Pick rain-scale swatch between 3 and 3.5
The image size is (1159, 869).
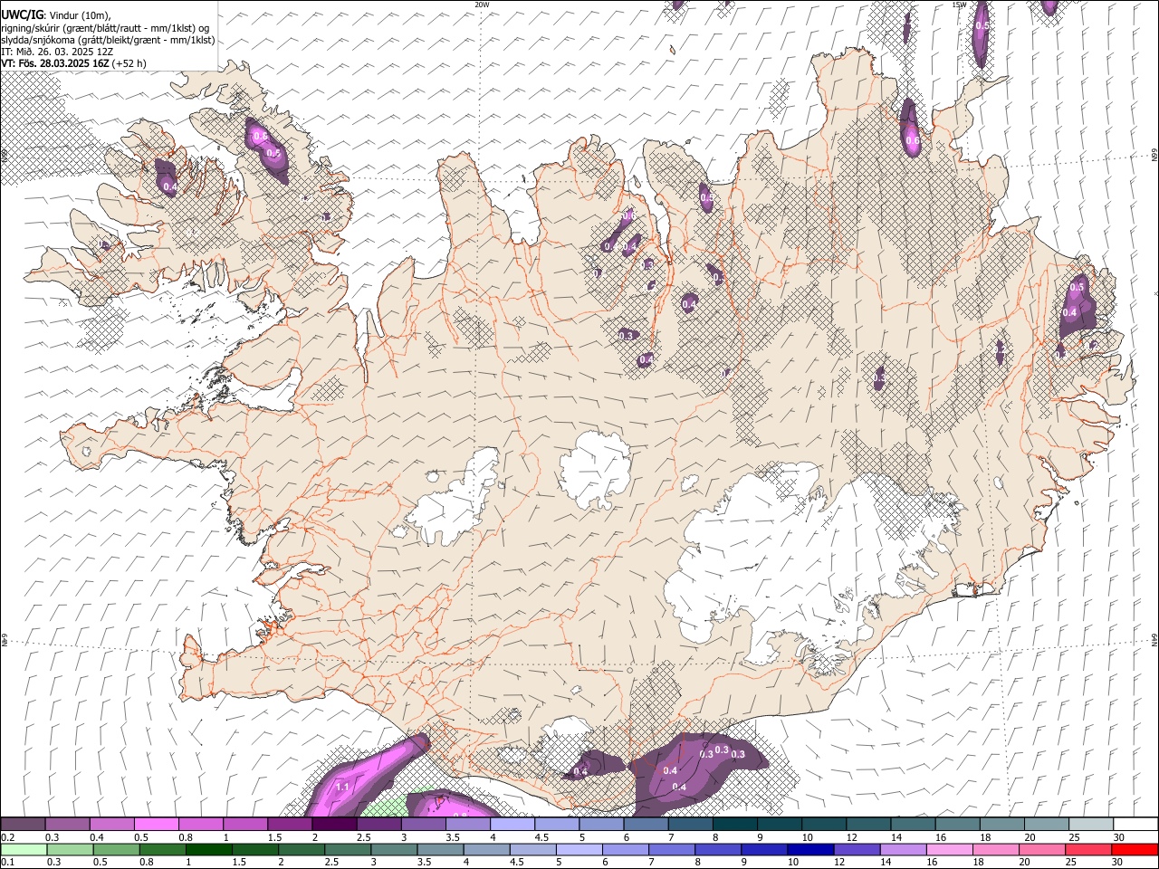[394, 850]
